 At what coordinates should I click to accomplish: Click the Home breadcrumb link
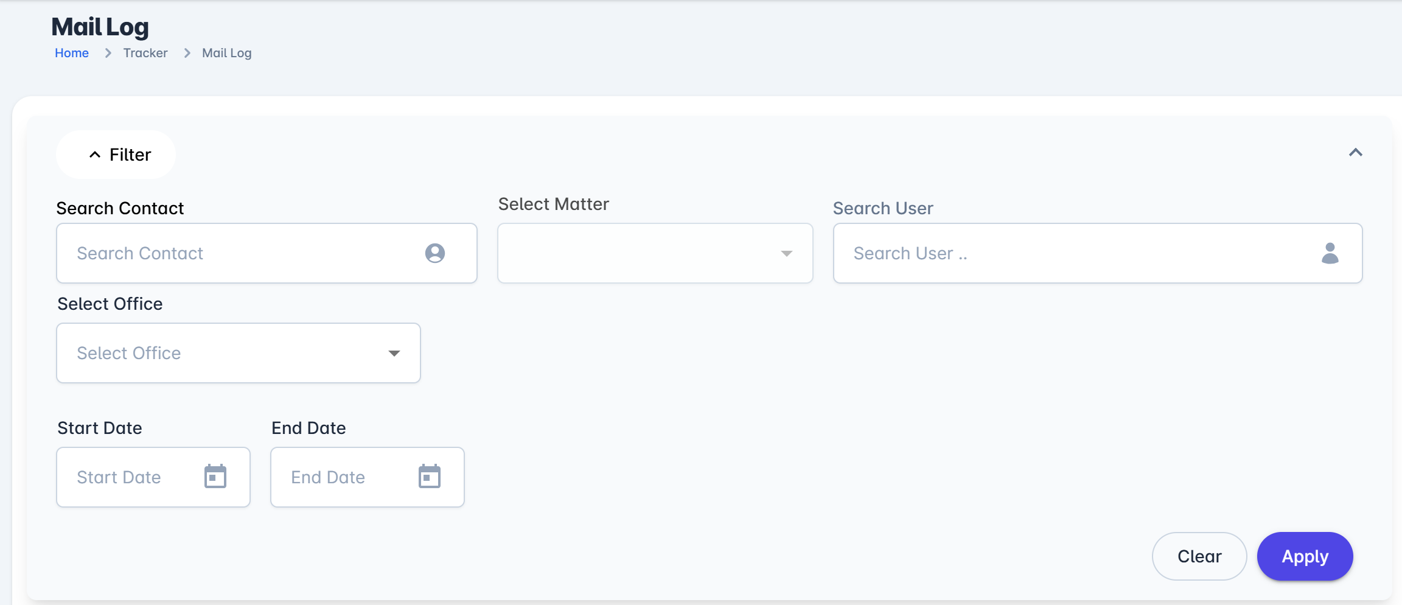pyautogui.click(x=72, y=53)
